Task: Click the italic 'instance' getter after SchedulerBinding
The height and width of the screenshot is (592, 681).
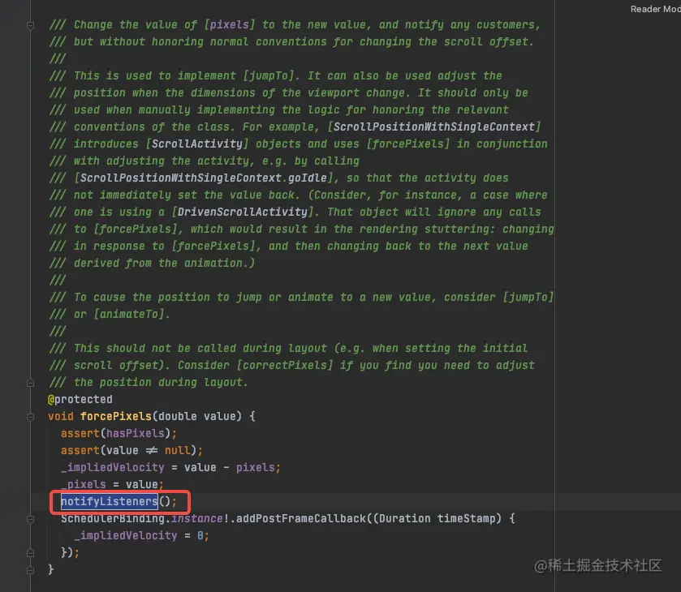Action: click(197, 519)
